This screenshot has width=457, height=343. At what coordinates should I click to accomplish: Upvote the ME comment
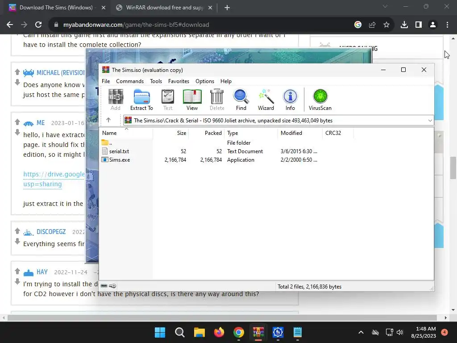point(17,121)
